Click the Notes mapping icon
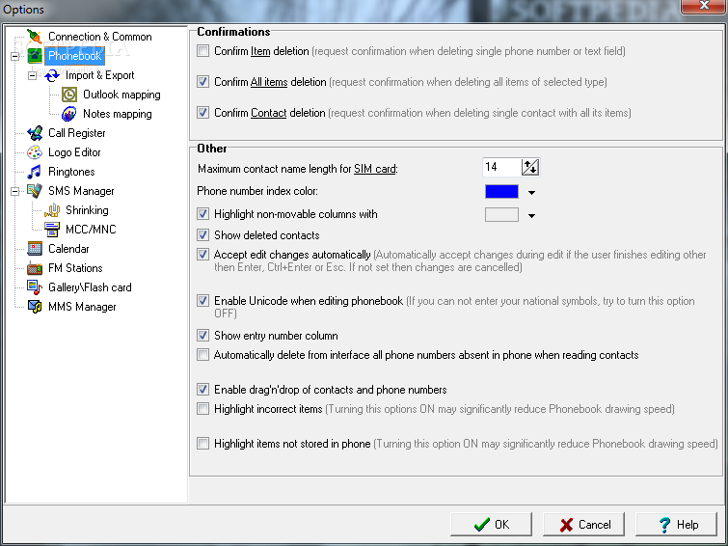The image size is (728, 546). [69, 114]
